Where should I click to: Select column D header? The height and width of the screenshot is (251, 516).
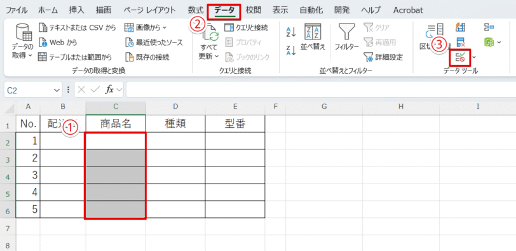[176, 106]
